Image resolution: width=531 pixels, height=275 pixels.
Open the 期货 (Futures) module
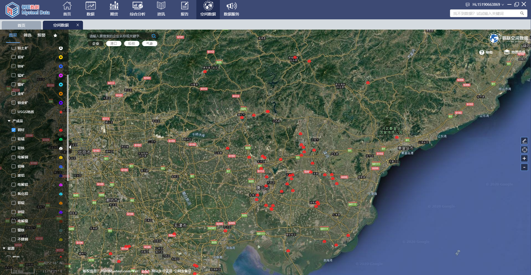click(114, 9)
